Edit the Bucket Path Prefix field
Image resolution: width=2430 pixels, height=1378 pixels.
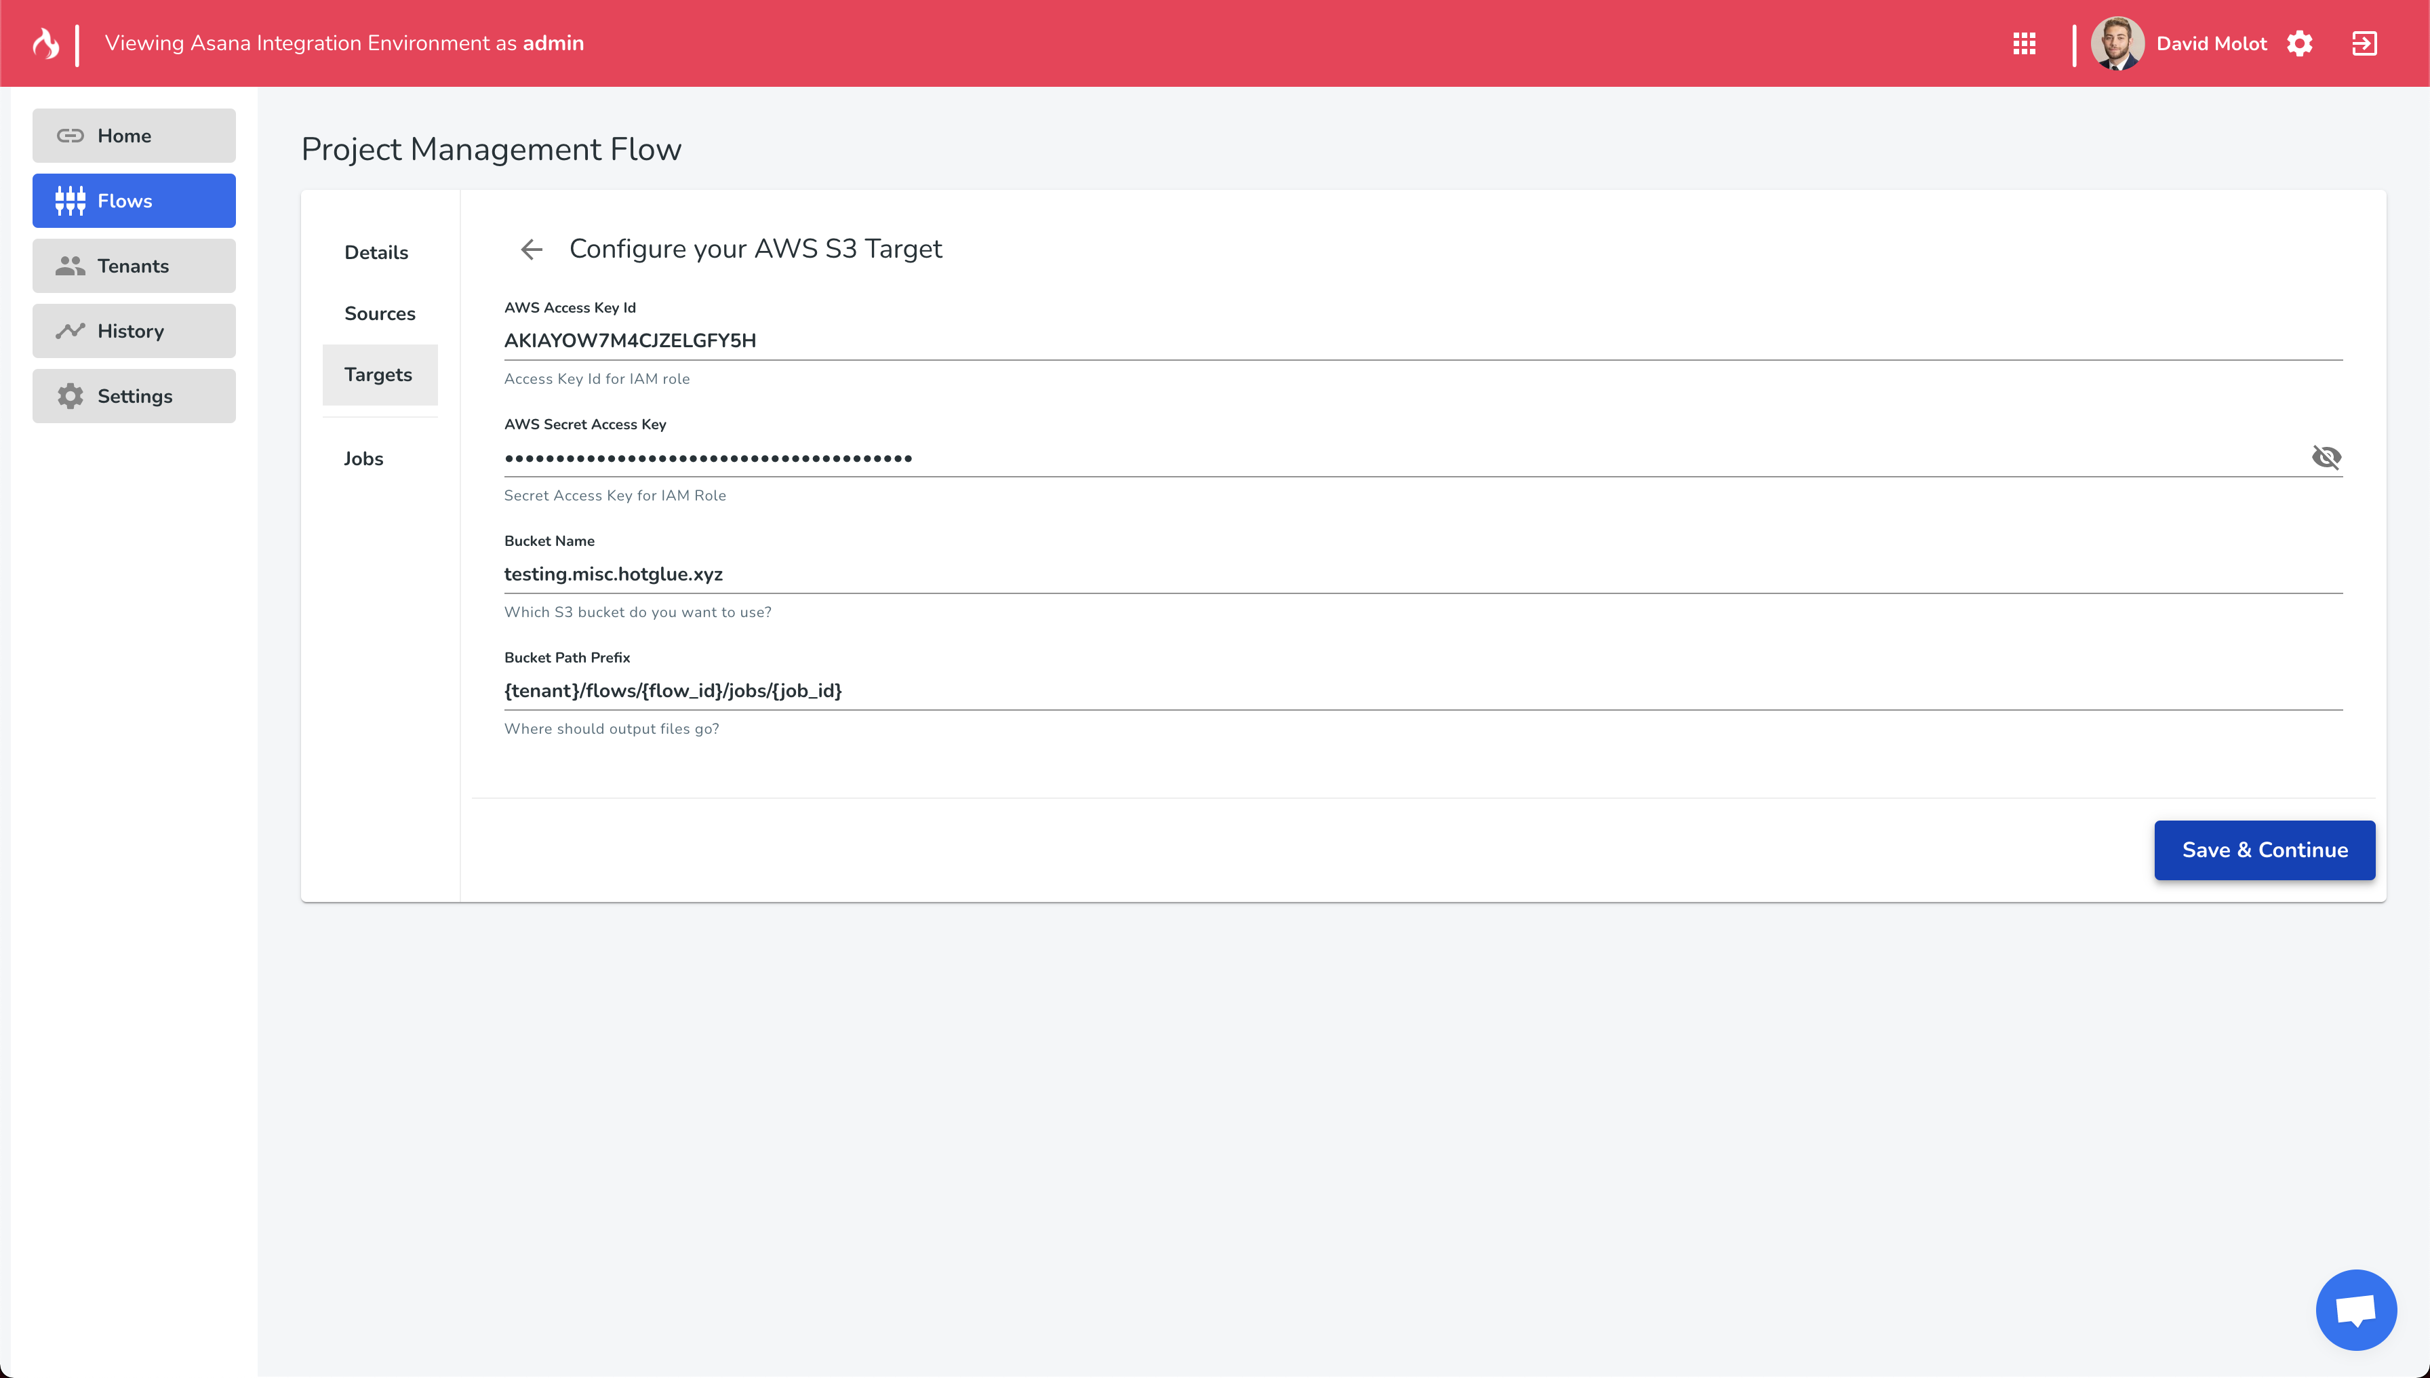(1423, 691)
